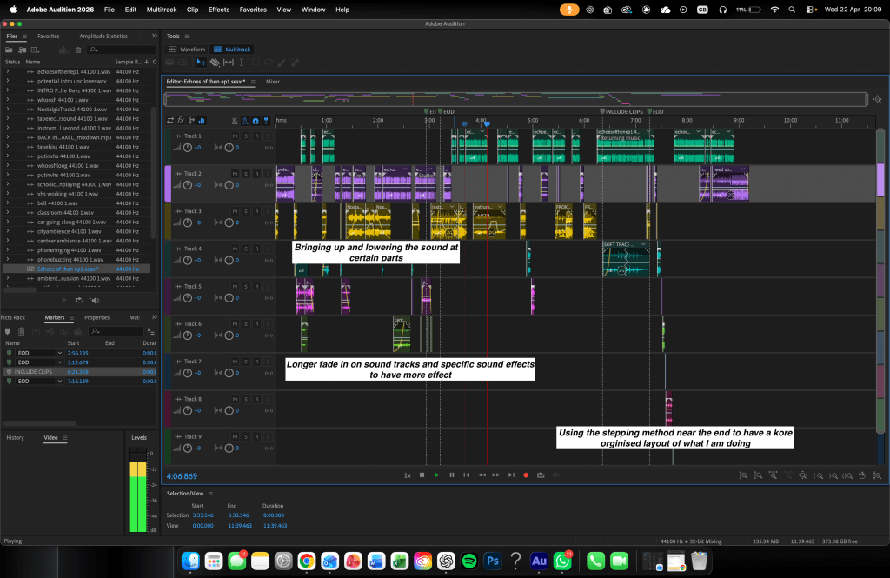Mute Track 1
The image size is (890, 578).
tap(235, 136)
